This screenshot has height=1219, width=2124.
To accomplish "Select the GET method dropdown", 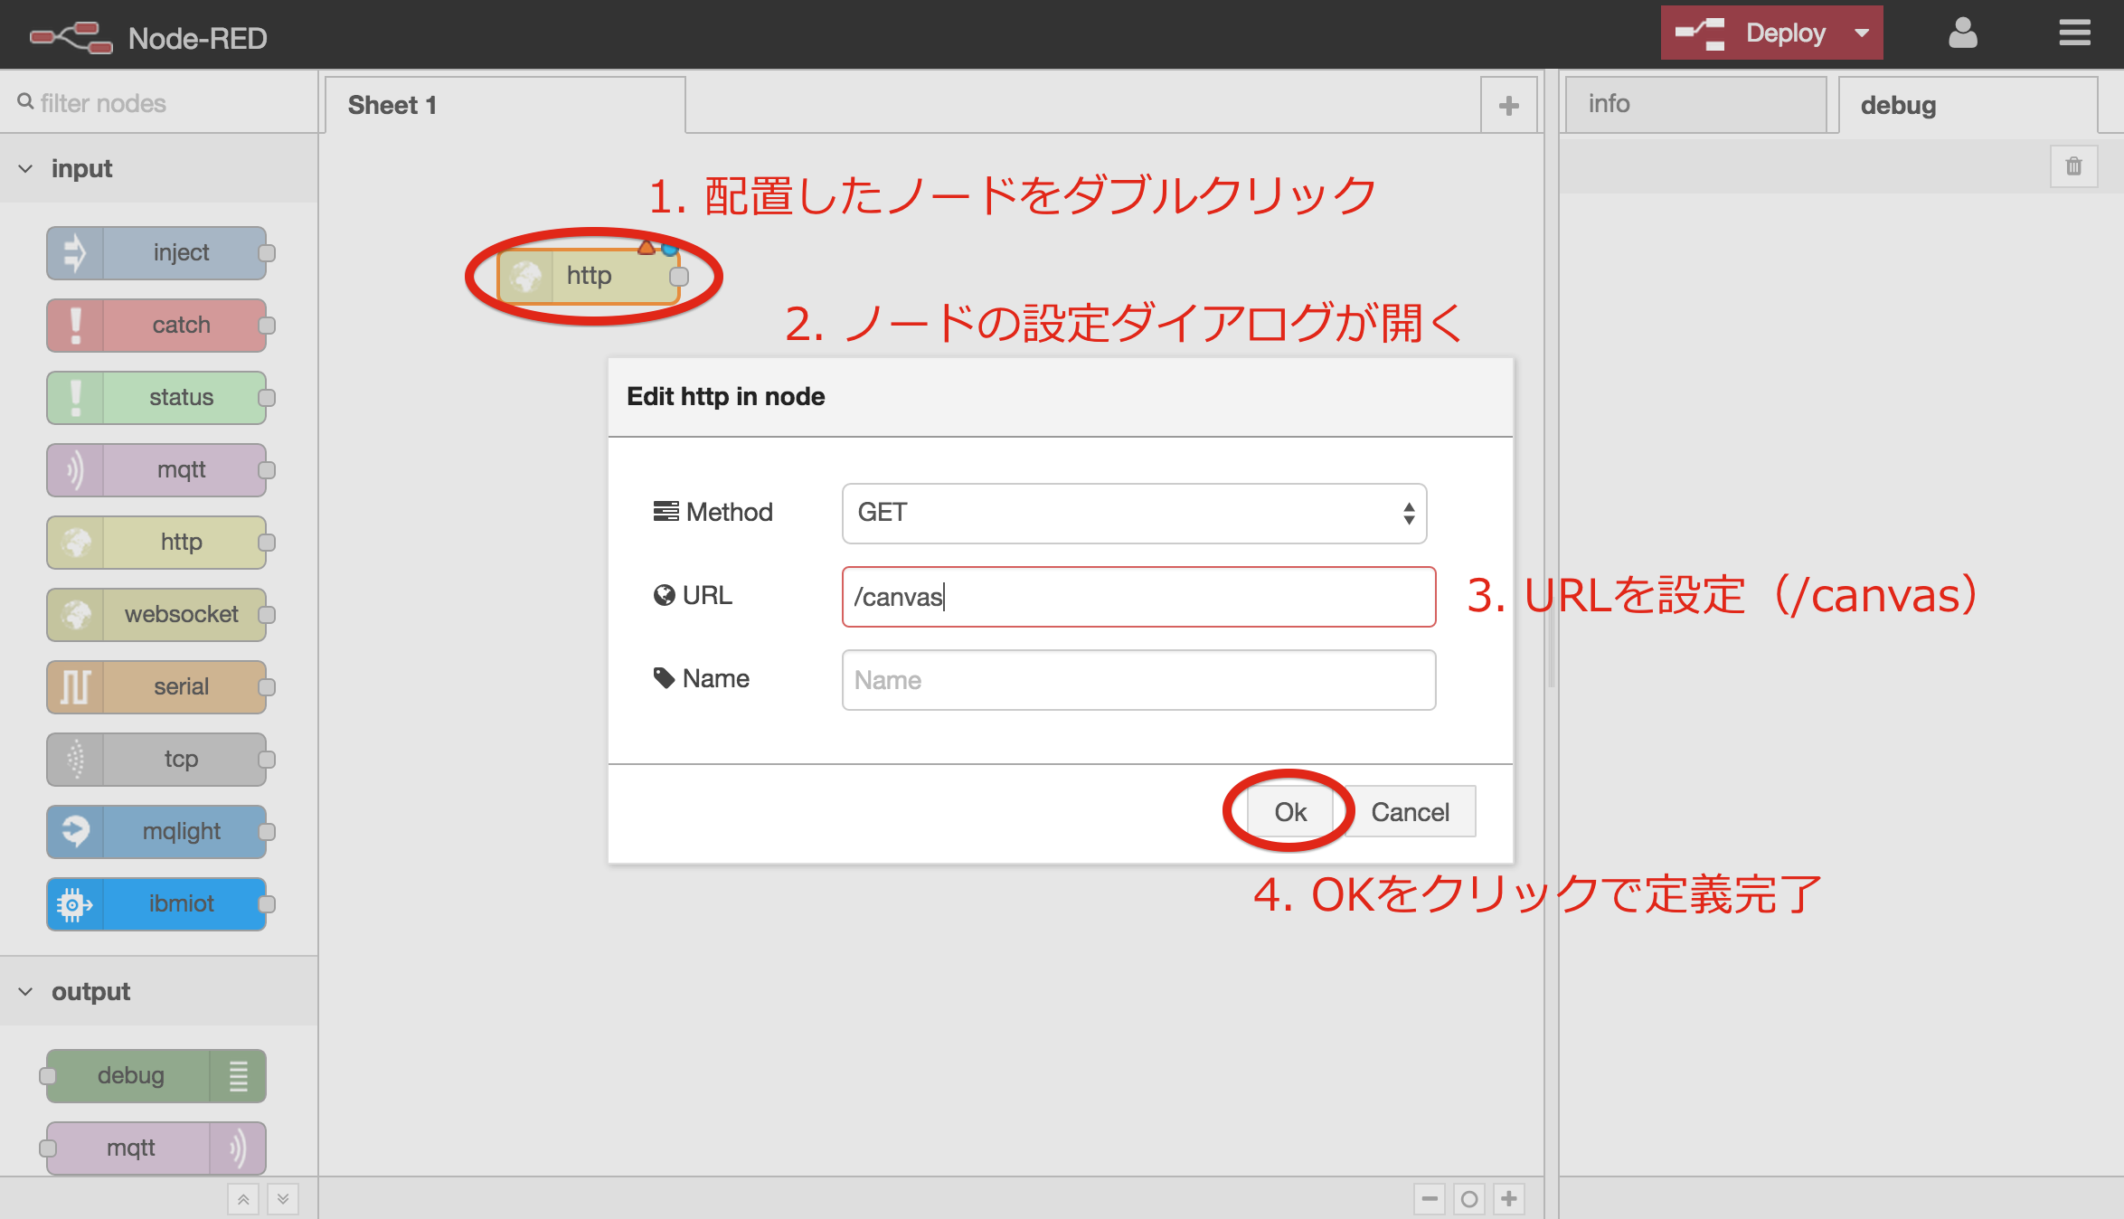I will click(1138, 510).
